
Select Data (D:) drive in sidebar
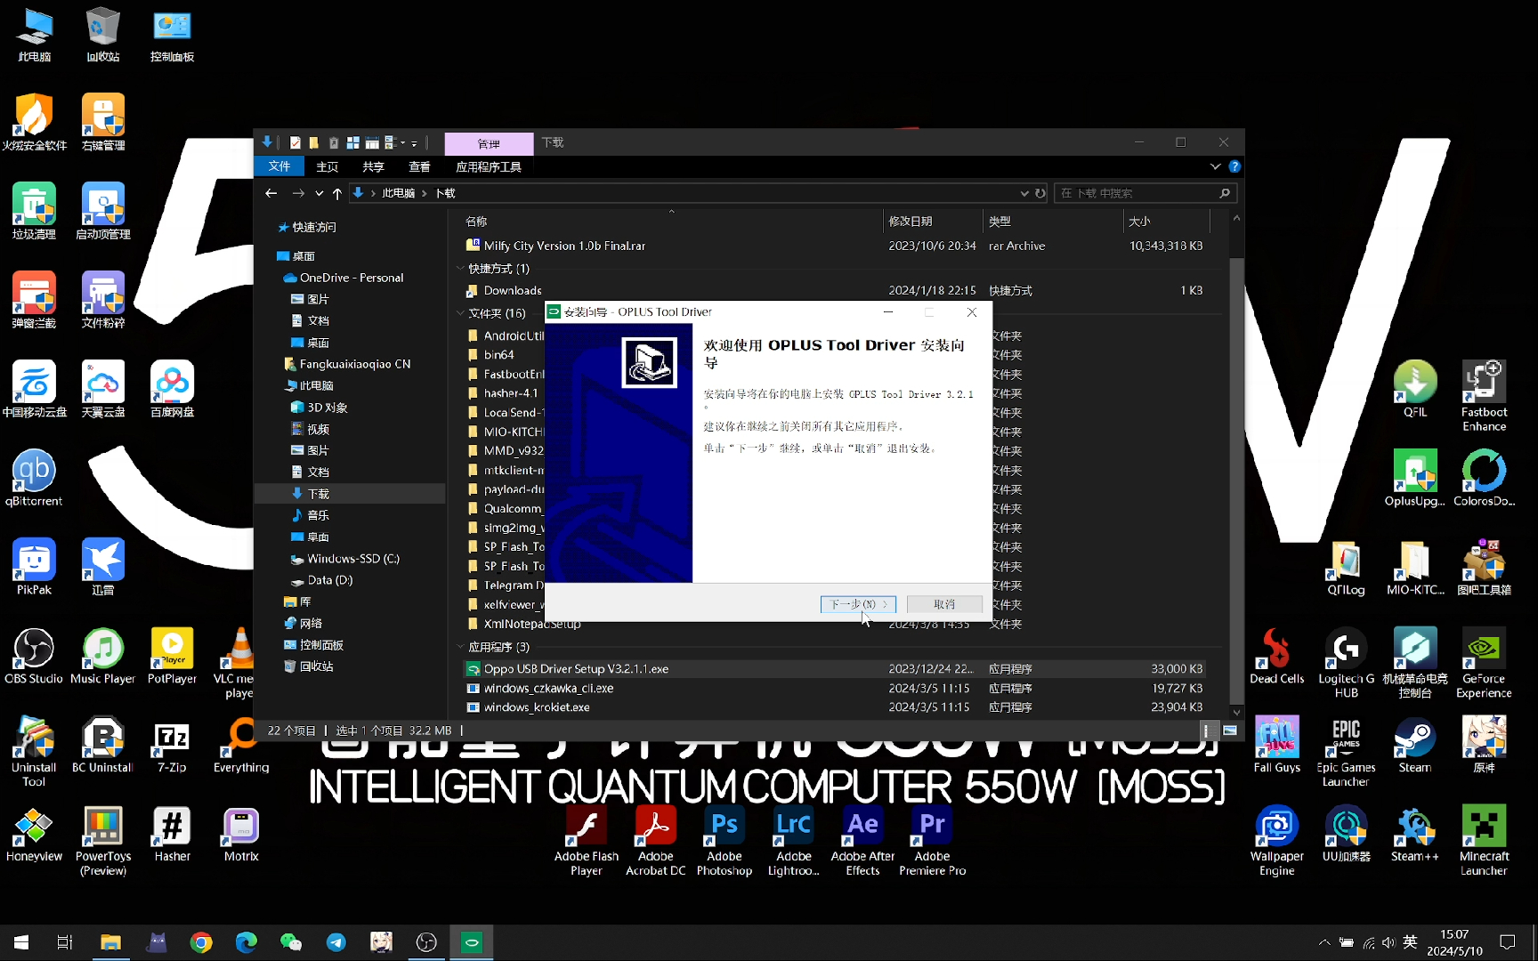coord(329,580)
